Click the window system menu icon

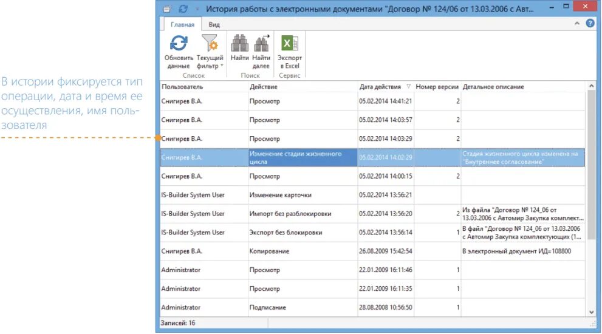pos(166,9)
